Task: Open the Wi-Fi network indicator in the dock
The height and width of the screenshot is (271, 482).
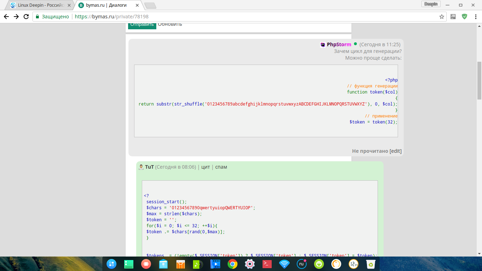Action: (284, 264)
